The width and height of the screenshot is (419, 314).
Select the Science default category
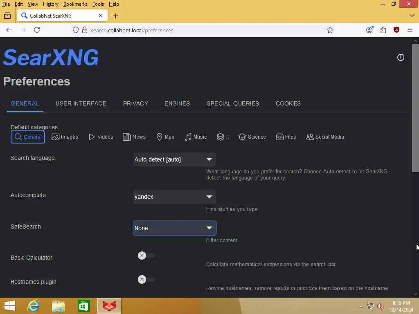[252, 137]
